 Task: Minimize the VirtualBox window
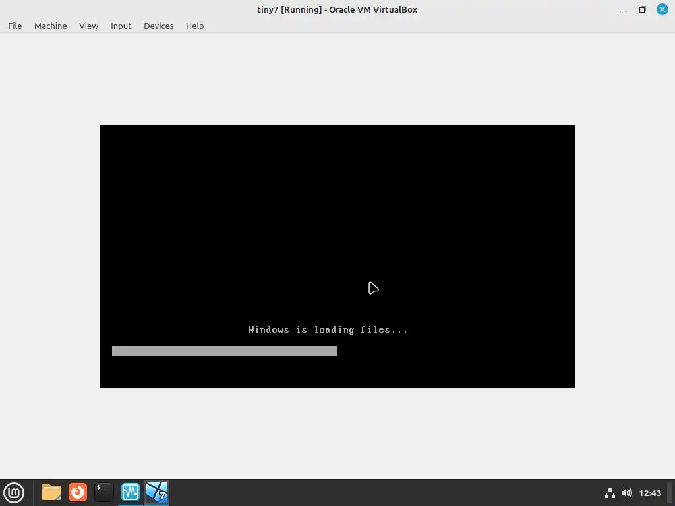coord(622,9)
